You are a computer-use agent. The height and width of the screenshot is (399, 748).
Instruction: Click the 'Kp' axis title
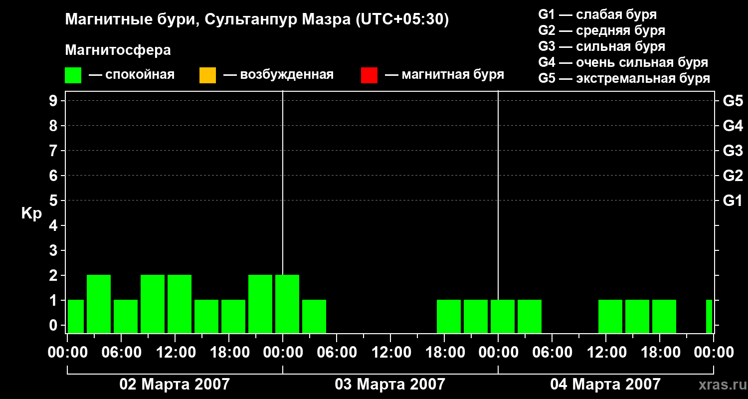(31, 213)
